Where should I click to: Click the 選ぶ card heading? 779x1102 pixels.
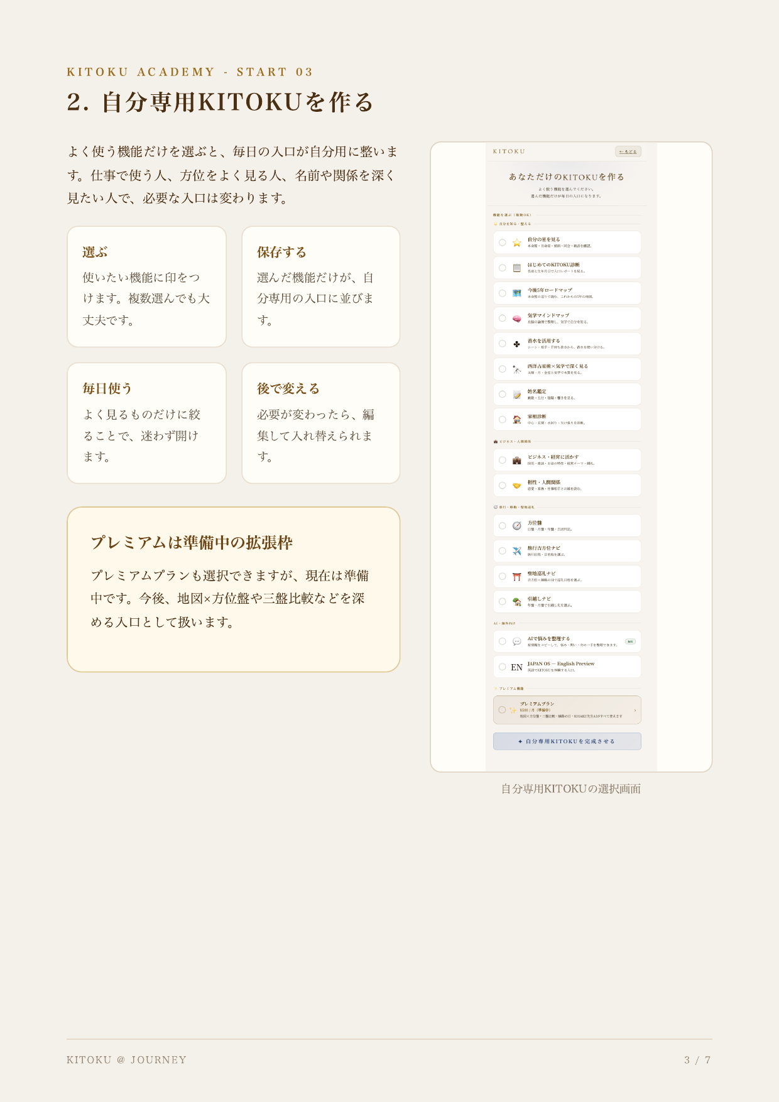pyautogui.click(x=95, y=253)
